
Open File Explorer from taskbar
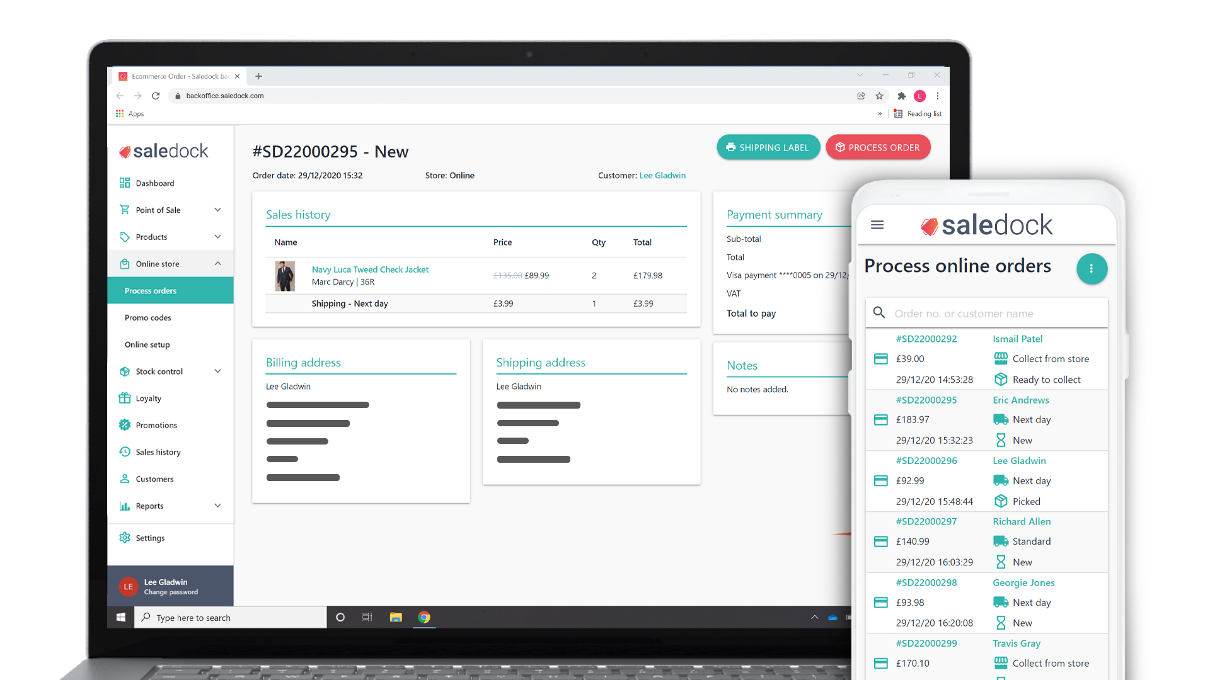[396, 618]
